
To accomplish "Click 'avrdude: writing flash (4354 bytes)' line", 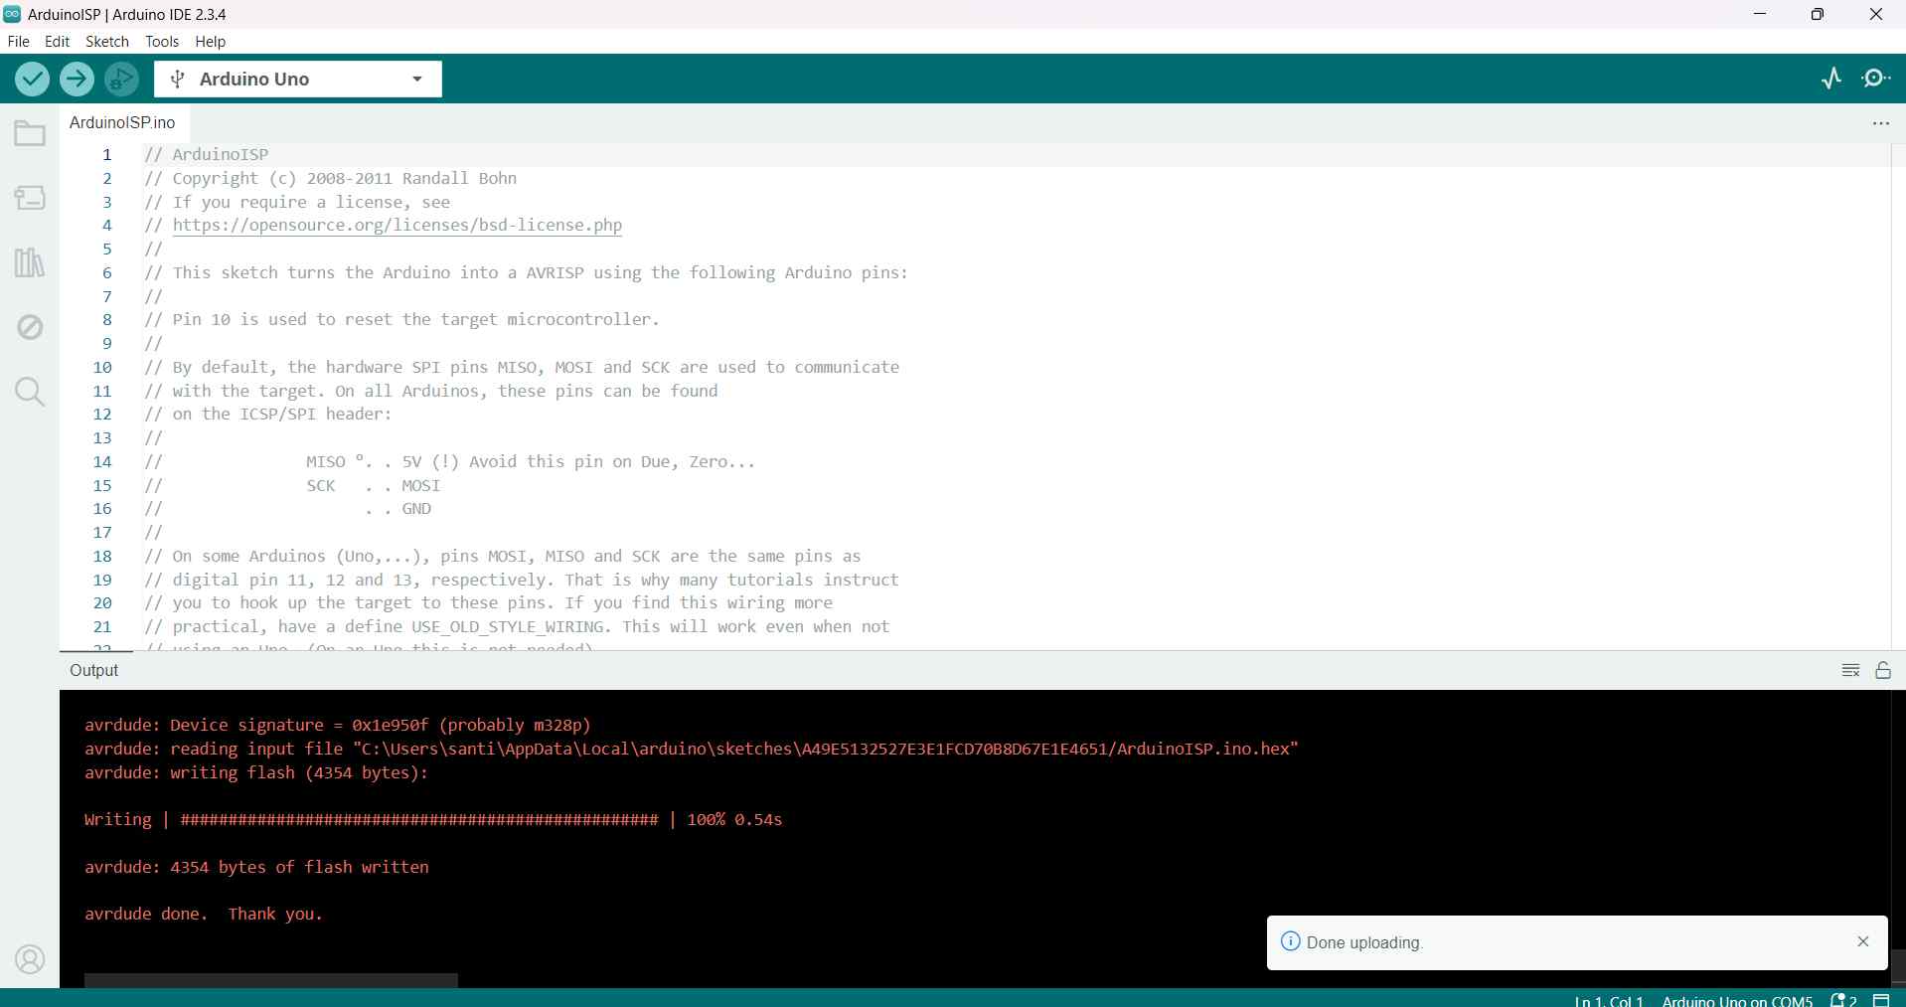I will 256,772.
